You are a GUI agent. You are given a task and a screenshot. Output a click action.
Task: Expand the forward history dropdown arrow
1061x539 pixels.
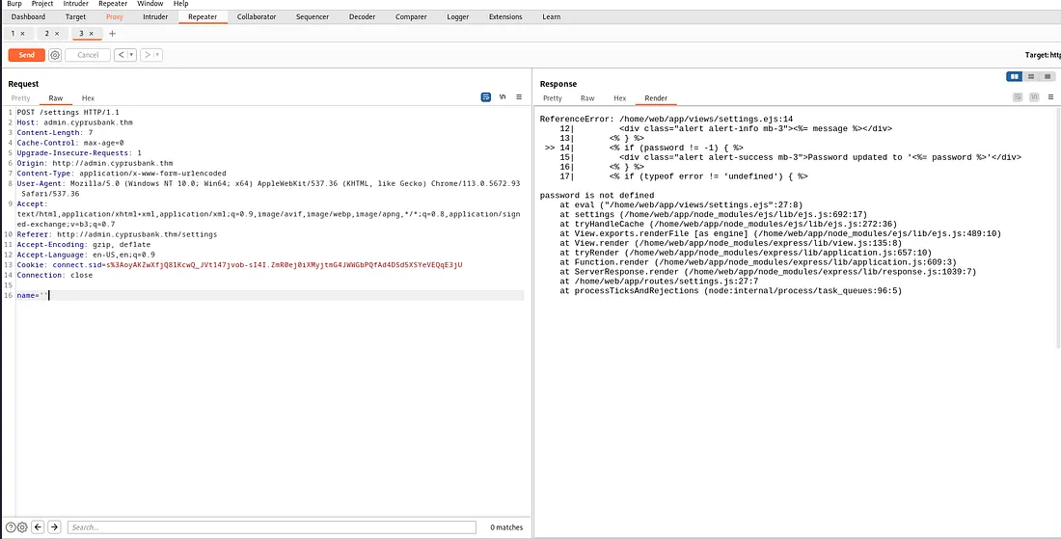(157, 55)
